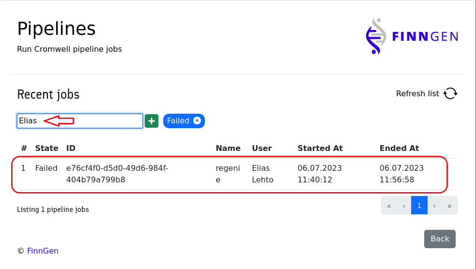476x269 pixels.
Task: Open the FinnGen footer link
Action: pos(43,251)
